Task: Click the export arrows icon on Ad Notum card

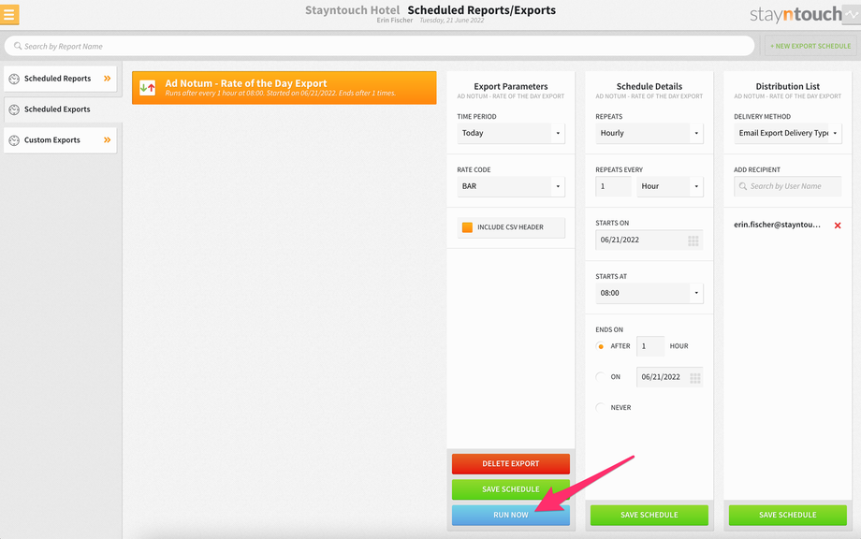Action: pos(147,87)
